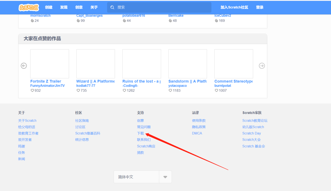Screen dimensions: 331x191
Task: Click the 登录 login button
Action: 260,7
